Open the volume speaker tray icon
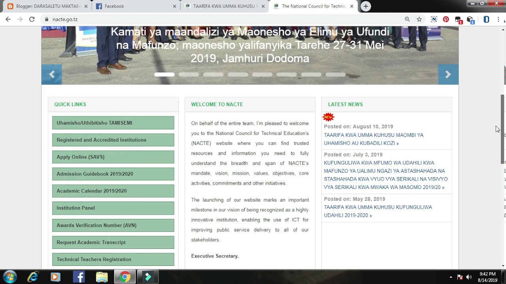 (469, 277)
